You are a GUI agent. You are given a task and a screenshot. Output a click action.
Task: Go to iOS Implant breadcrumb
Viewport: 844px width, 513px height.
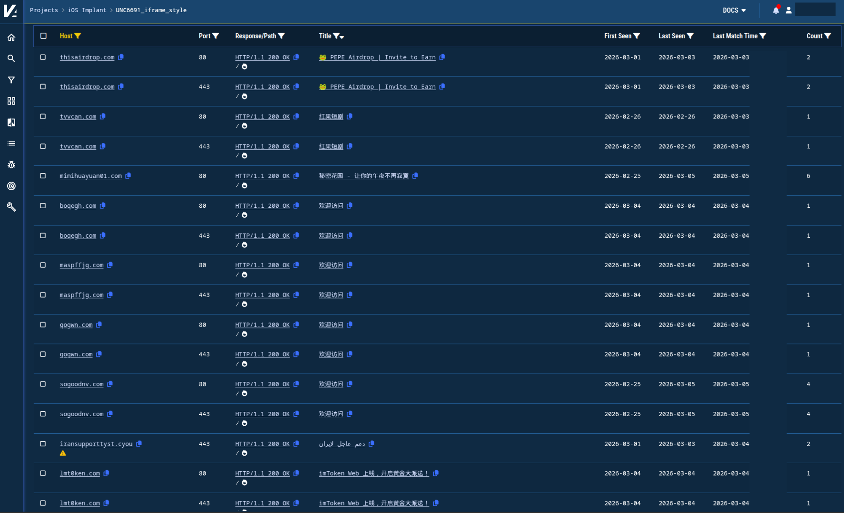click(87, 10)
